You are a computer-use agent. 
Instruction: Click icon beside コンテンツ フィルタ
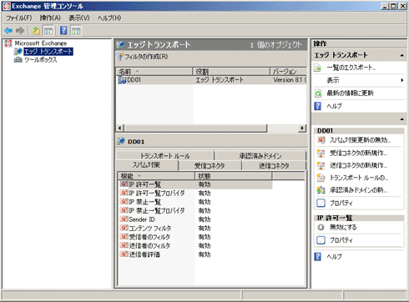click(124, 228)
